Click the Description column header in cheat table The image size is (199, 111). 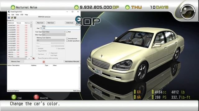[x=16, y=65]
